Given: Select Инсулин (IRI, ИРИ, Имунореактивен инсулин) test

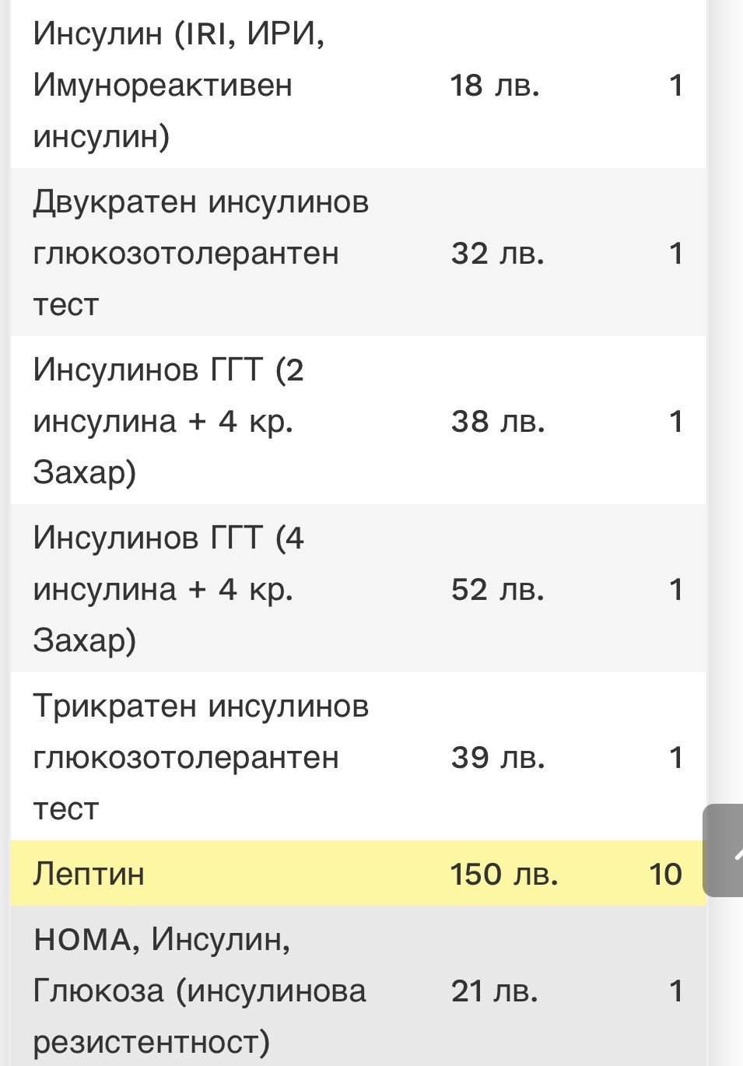Looking at the screenshot, I should click(x=179, y=85).
